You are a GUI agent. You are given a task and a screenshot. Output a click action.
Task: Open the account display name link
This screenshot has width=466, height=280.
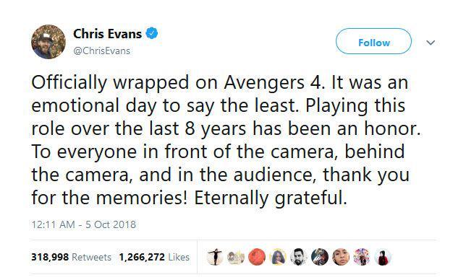tap(107, 33)
